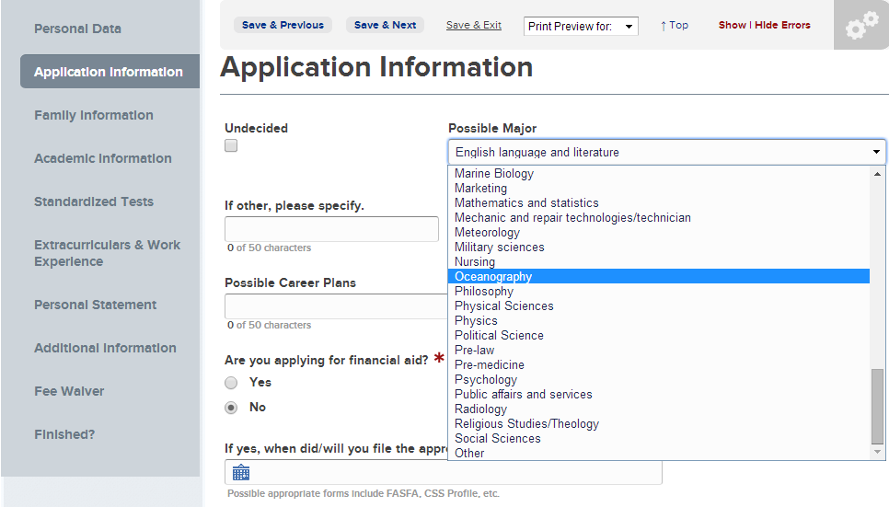The width and height of the screenshot is (889, 507).
Task: Jump to Top of page link
Action: 675,25
